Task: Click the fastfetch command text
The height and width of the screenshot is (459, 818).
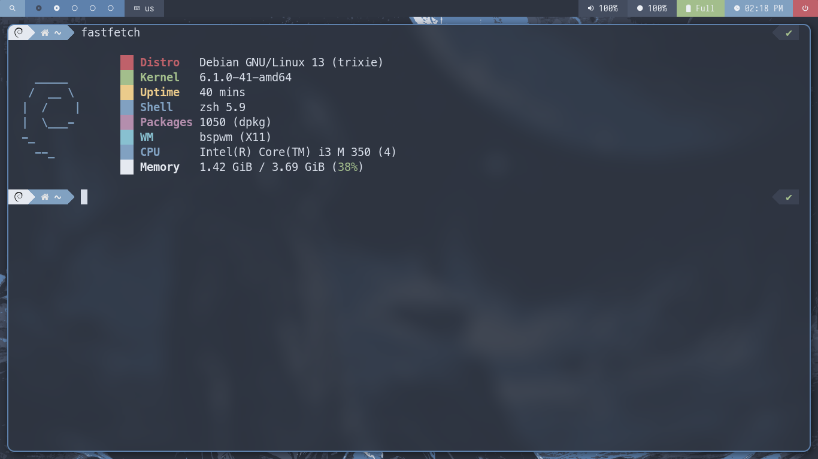Action: tap(111, 33)
